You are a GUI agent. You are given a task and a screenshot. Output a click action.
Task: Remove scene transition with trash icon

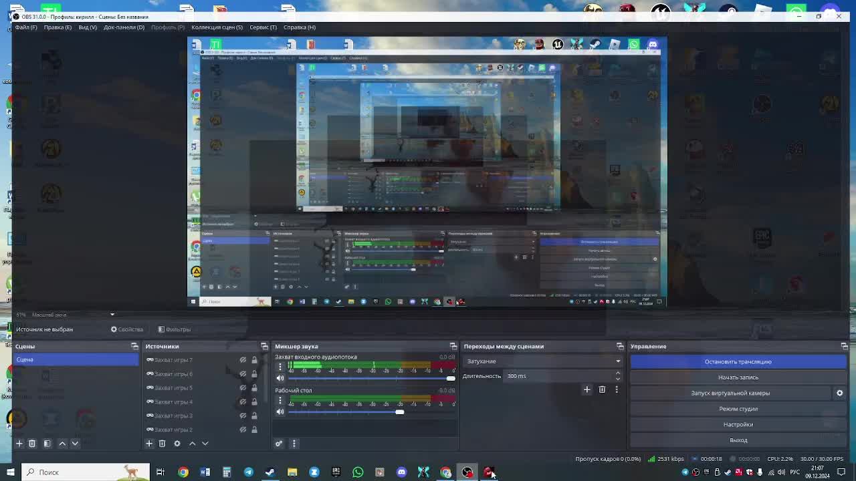tap(602, 389)
